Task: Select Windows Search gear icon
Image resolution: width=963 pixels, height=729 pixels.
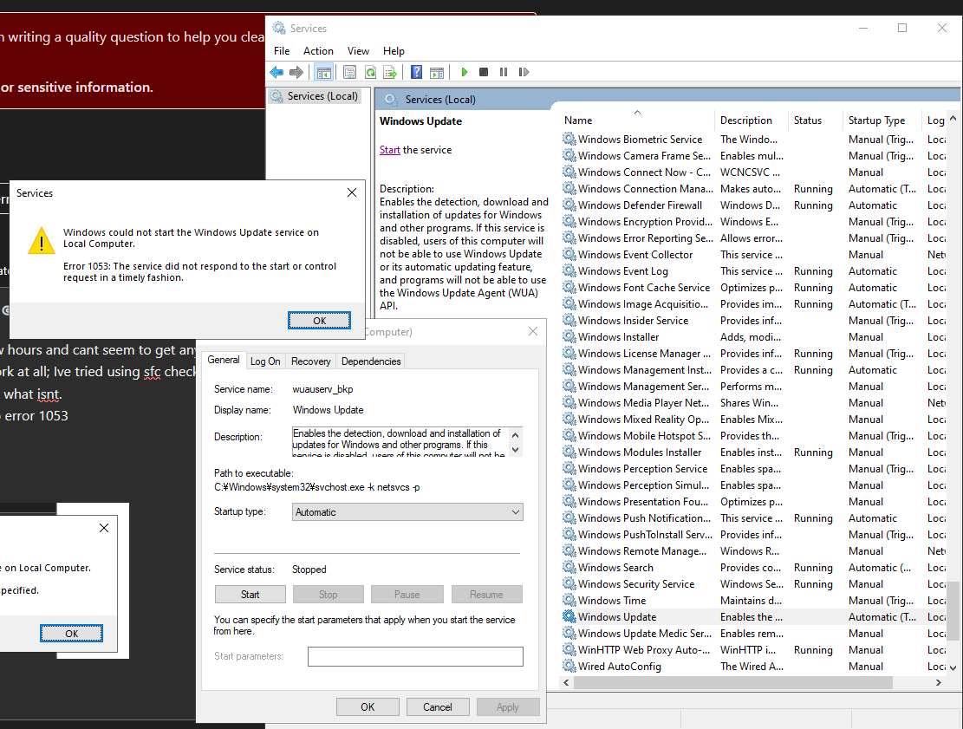Action: point(569,567)
